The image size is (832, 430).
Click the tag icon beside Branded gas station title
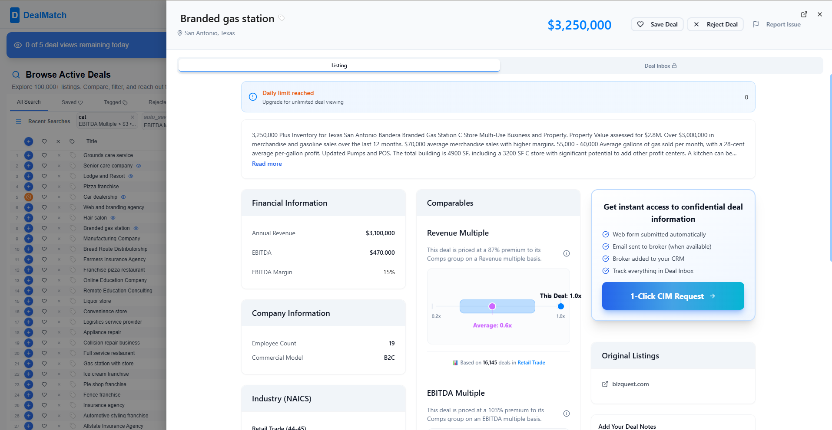[x=282, y=18]
